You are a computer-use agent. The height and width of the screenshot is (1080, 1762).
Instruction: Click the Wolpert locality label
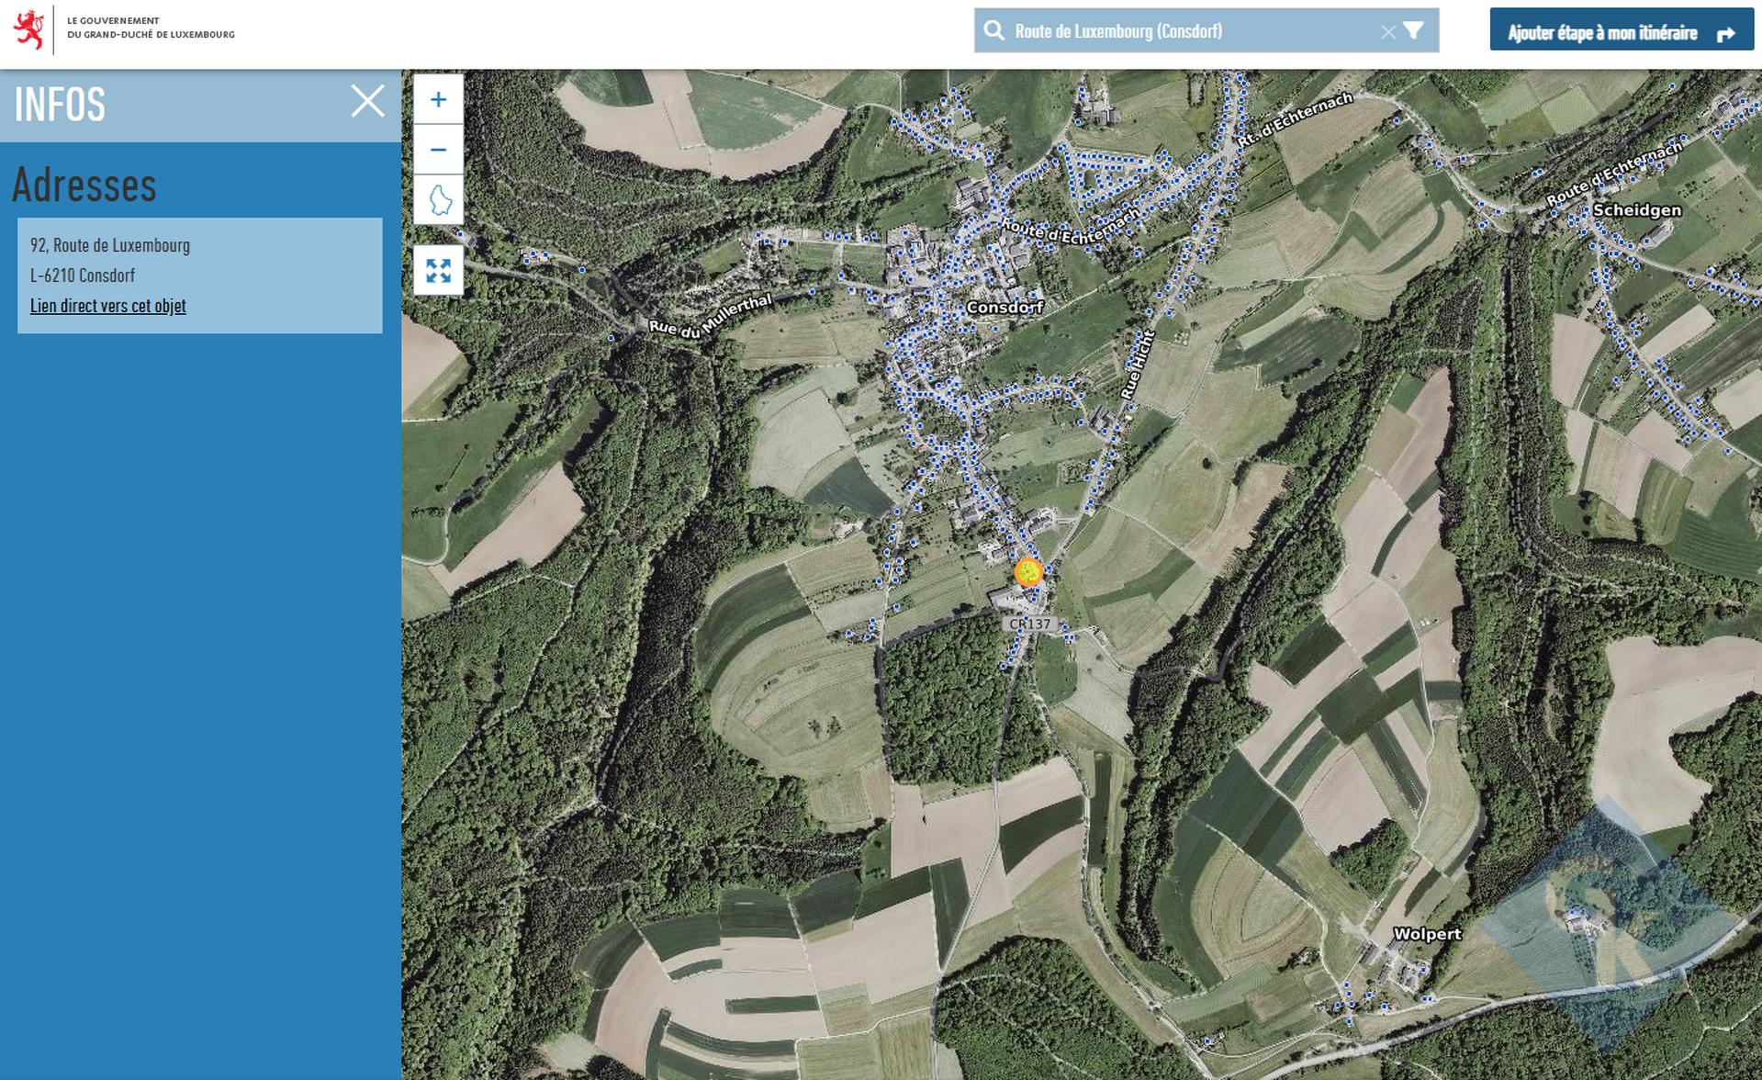coord(1426,934)
